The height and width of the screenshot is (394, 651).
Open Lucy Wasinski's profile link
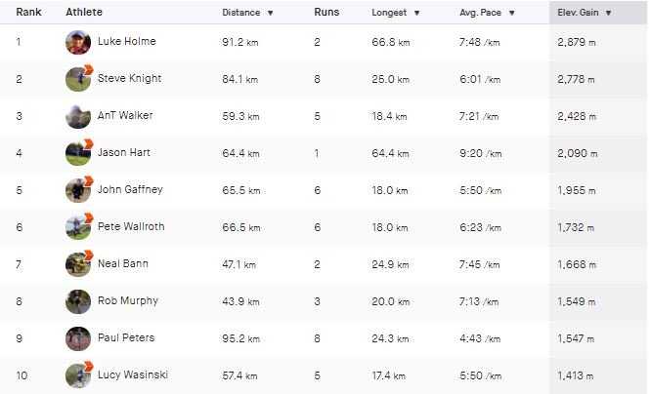(133, 374)
